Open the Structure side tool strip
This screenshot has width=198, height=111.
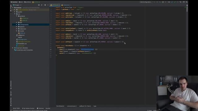tap(11, 85)
